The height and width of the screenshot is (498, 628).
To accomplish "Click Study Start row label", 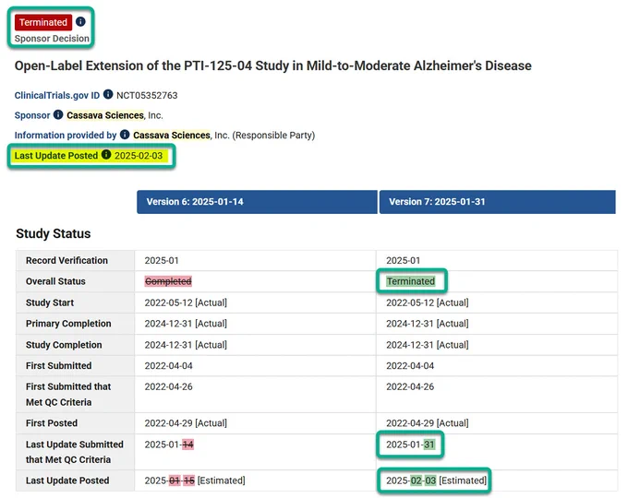I will 50,302.
